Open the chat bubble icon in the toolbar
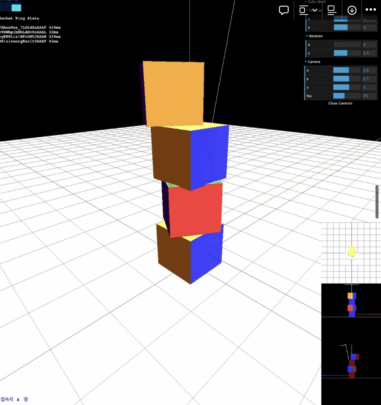The height and width of the screenshot is (405, 381). [x=284, y=10]
